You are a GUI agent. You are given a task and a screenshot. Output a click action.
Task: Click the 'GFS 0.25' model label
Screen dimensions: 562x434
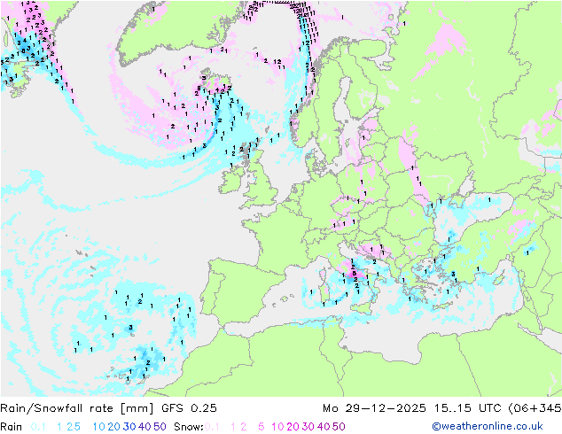tap(189, 407)
